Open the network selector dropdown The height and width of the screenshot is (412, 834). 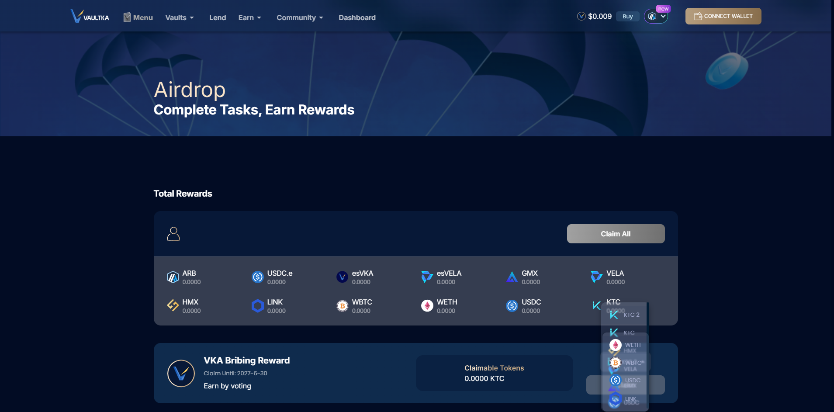point(656,17)
